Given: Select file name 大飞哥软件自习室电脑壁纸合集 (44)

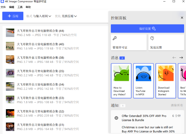Looking at the screenshot, I should pyautogui.click(x=40, y=31).
